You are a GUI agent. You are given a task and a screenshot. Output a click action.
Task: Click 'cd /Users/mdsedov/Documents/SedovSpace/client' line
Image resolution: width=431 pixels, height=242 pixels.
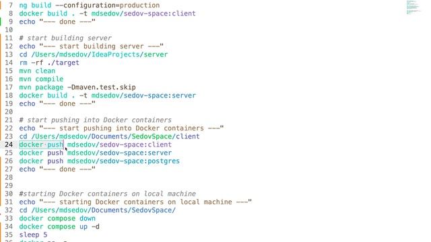(109, 136)
